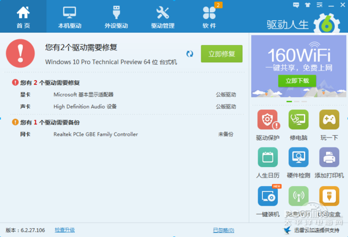Click 立即下载 on the 160WiFi banner
348x237 pixels.
[x=297, y=81]
